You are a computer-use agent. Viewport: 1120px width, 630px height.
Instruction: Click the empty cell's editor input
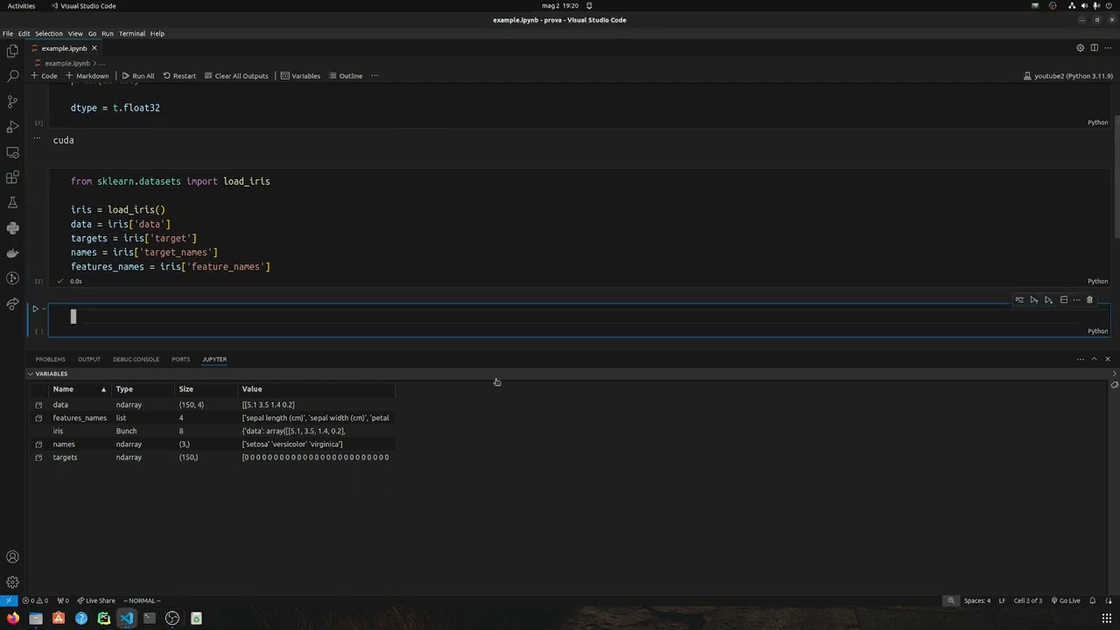pyautogui.click(x=577, y=317)
